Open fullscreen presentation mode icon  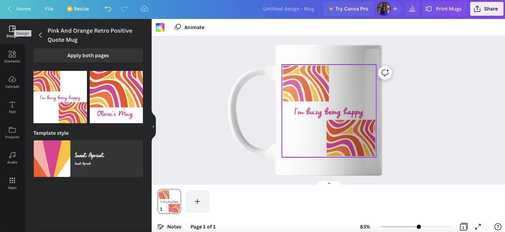[478, 227]
